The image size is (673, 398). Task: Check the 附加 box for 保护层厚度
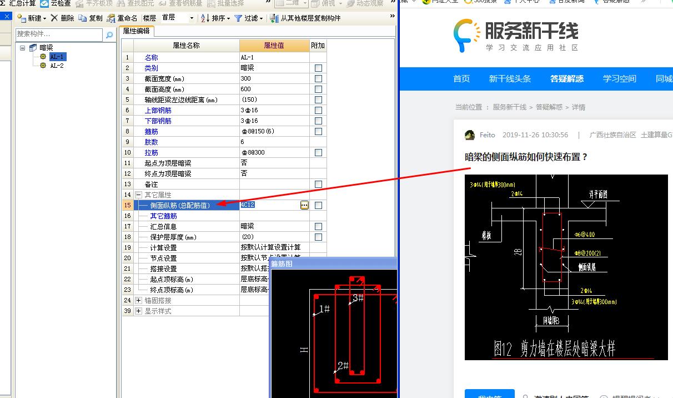[318, 237]
